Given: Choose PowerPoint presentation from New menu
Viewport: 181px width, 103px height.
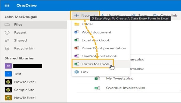Looking at the screenshot, I should [101, 48].
